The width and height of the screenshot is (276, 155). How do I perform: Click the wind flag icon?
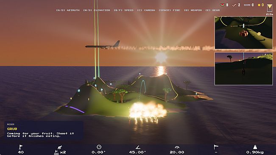pyautogui.click(x=216, y=147)
